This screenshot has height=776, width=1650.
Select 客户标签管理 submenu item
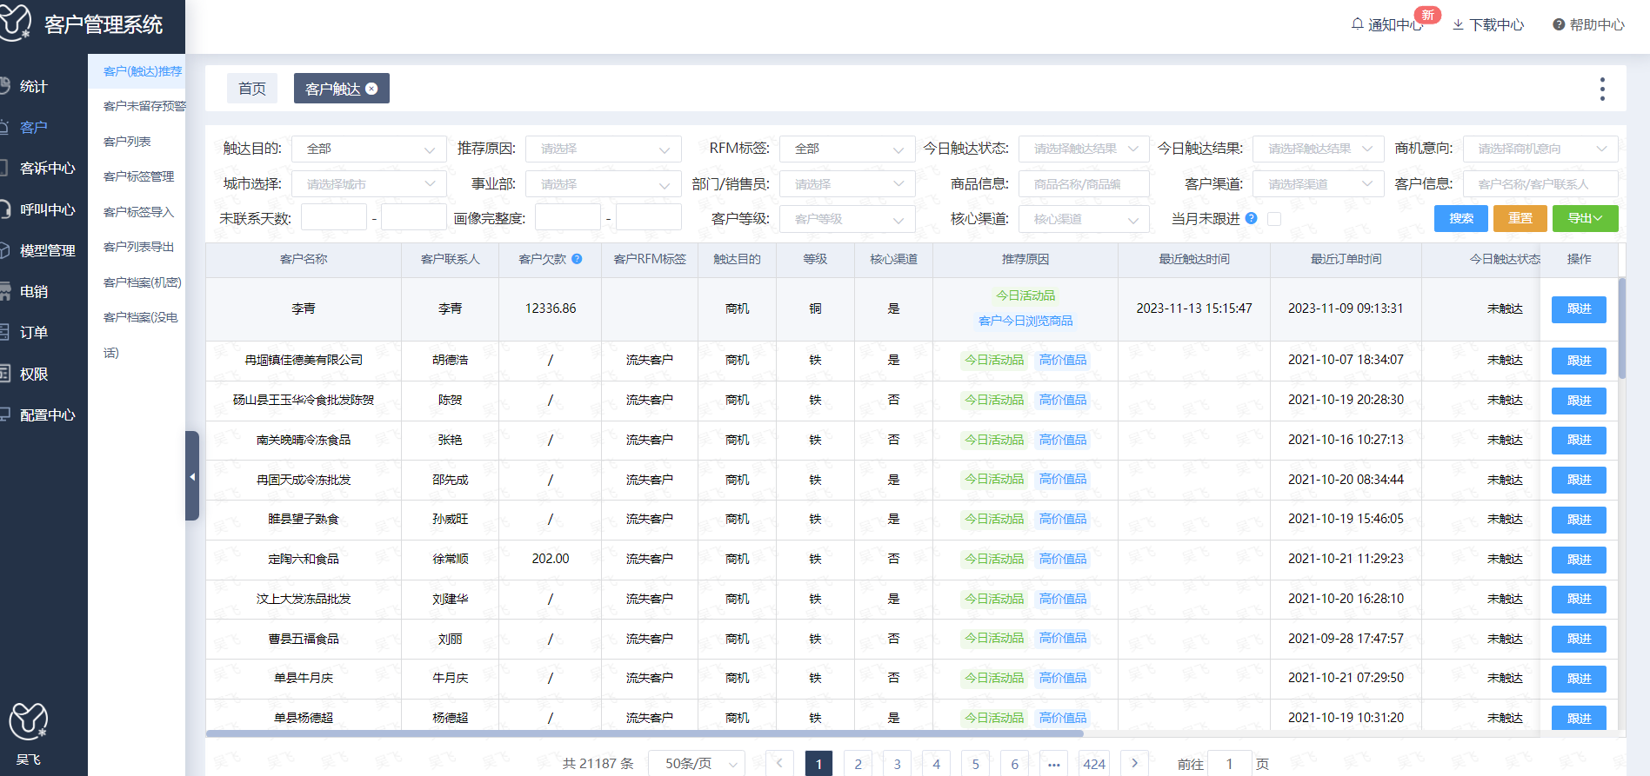[x=138, y=176]
